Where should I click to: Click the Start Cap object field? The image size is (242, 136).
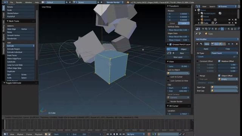pyautogui.click(x=224, y=87)
